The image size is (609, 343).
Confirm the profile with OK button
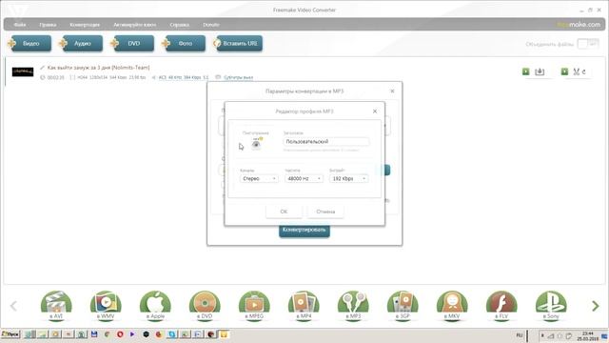point(284,212)
